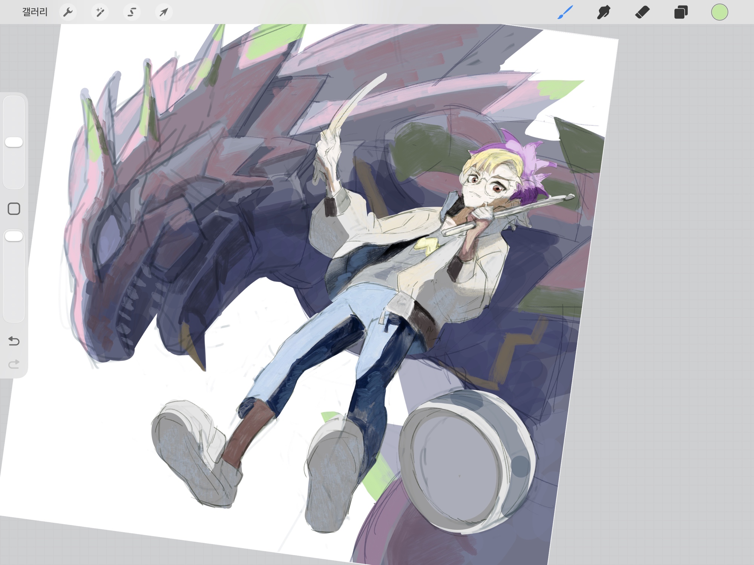Image resolution: width=754 pixels, height=565 pixels.
Task: Select the Brush tool
Action: (565, 12)
